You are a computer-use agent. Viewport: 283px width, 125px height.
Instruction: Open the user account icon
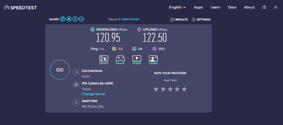(276, 7)
